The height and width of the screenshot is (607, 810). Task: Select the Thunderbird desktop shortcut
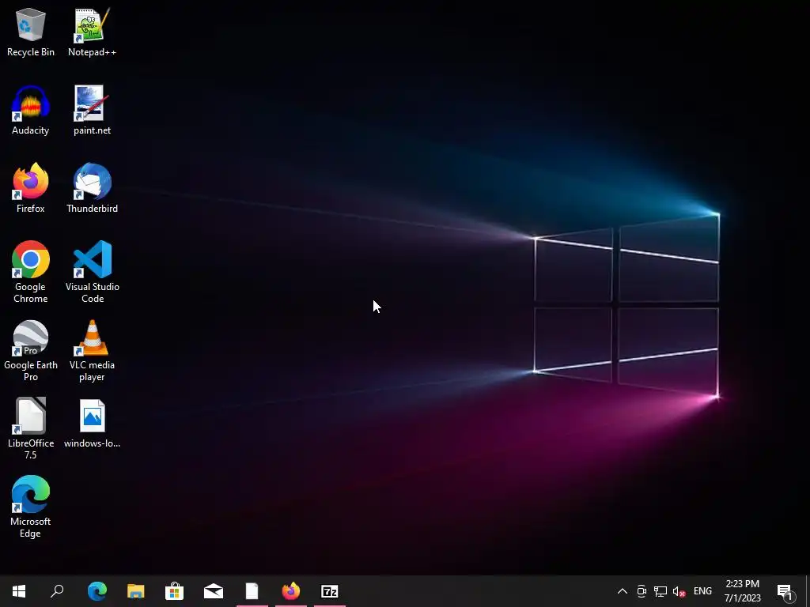pyautogui.click(x=92, y=188)
